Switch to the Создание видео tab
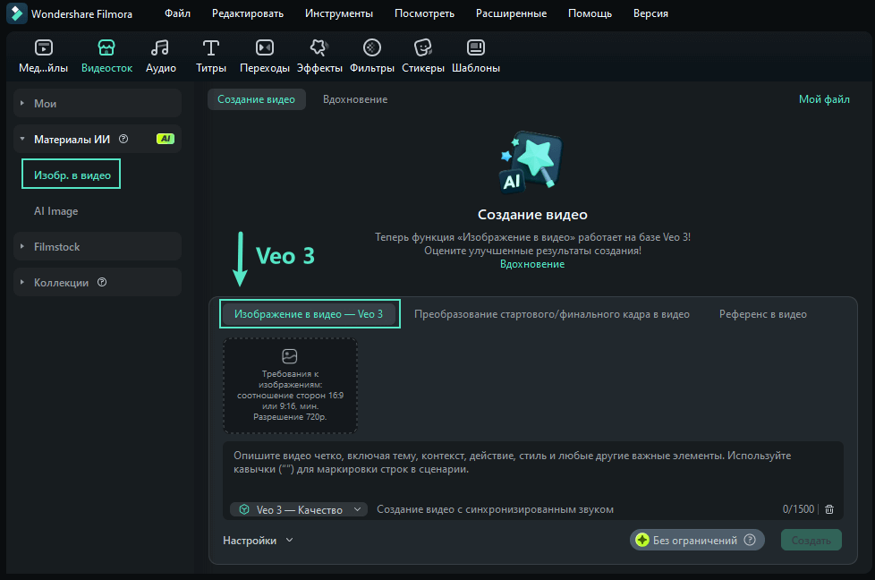 click(x=256, y=99)
